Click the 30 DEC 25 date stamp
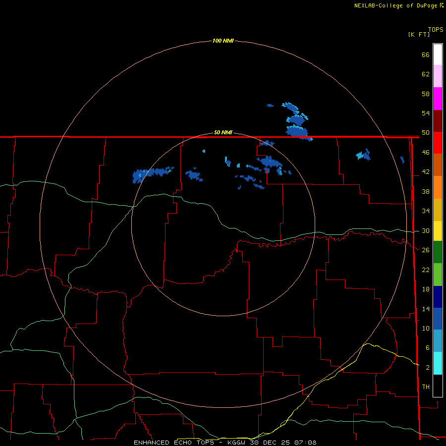Image resolution: width=446 pixels, height=446 pixels. pyautogui.click(x=270, y=443)
